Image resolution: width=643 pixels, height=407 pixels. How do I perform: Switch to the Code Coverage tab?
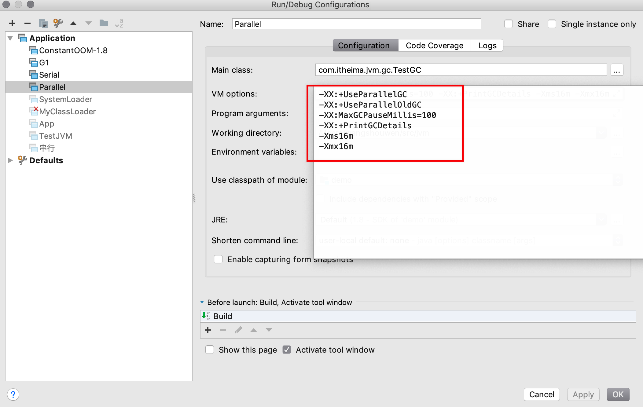(x=434, y=46)
